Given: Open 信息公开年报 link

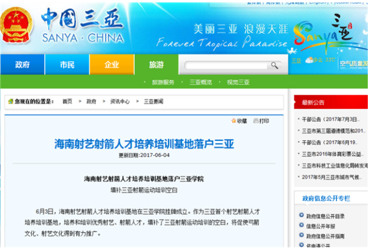Looking at the screenshot, I should [x=321, y=226].
